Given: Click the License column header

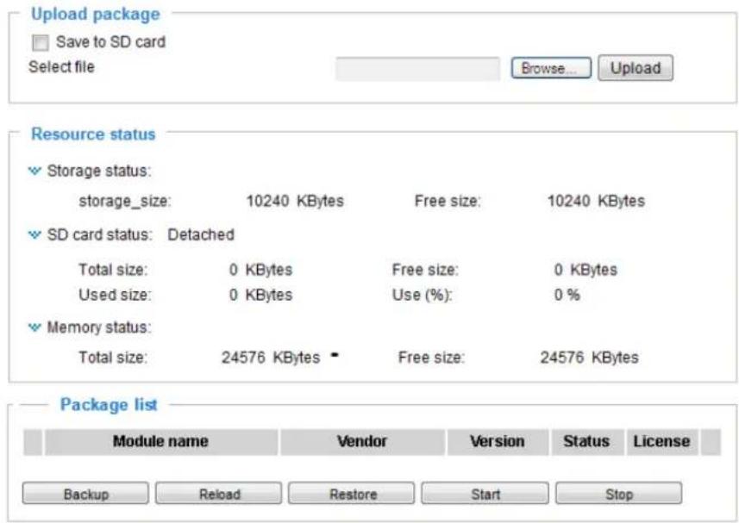Looking at the screenshot, I should (x=661, y=441).
